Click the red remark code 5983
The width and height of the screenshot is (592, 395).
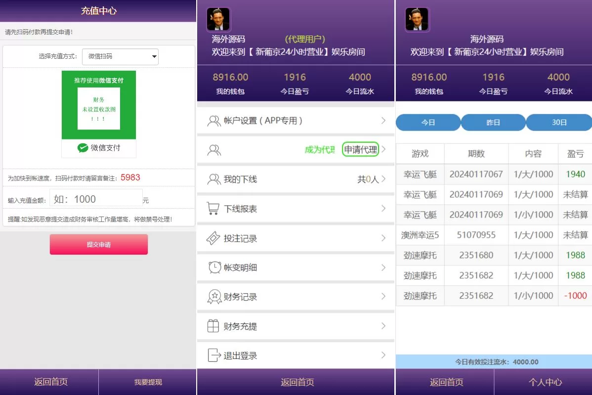pyautogui.click(x=130, y=177)
